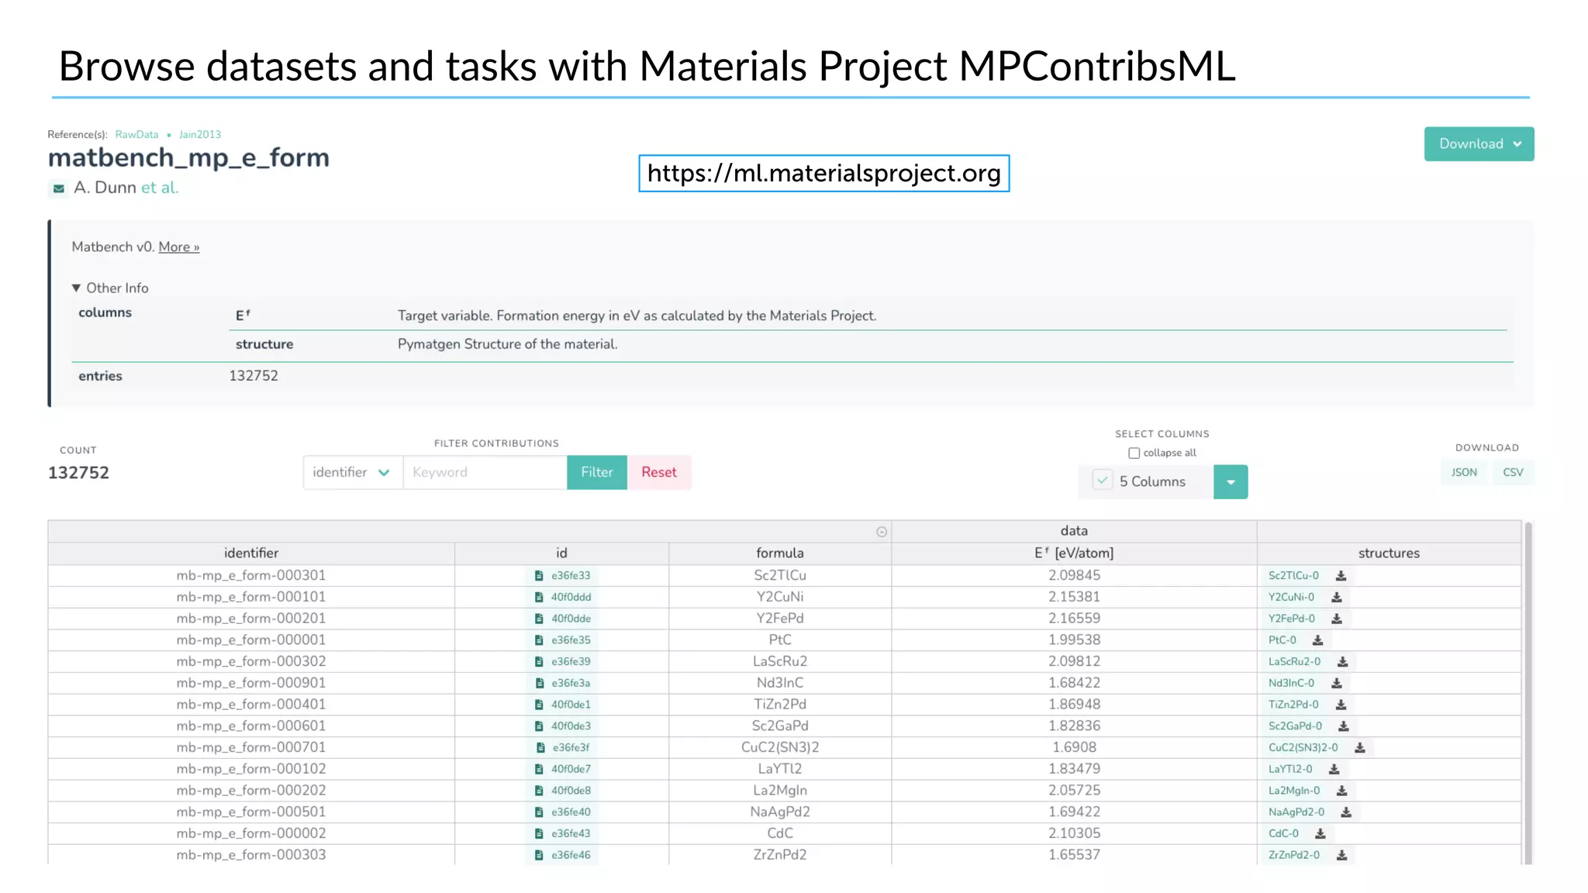Click the document icon beside id e36fe3f
The image size is (1588, 893).
coord(540,748)
